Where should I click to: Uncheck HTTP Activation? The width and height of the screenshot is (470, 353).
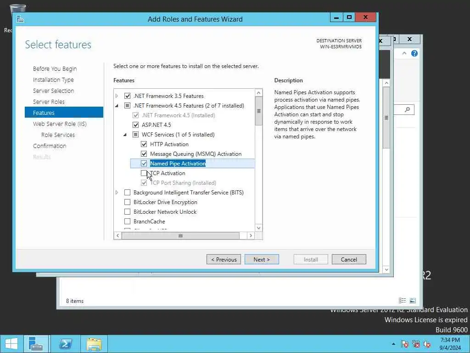click(x=144, y=144)
